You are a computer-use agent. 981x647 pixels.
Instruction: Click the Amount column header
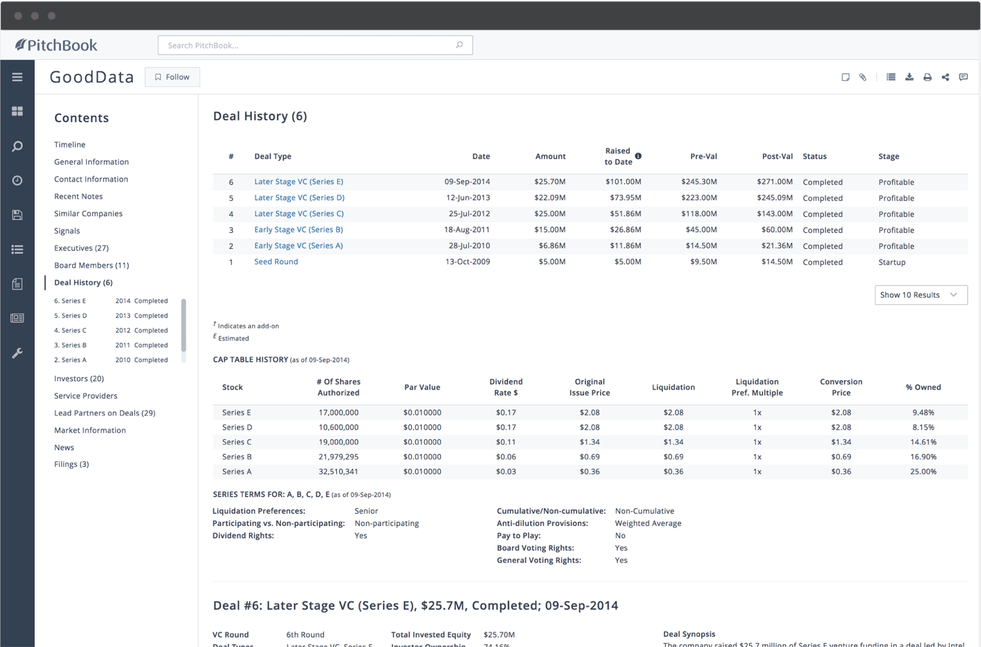tap(550, 156)
